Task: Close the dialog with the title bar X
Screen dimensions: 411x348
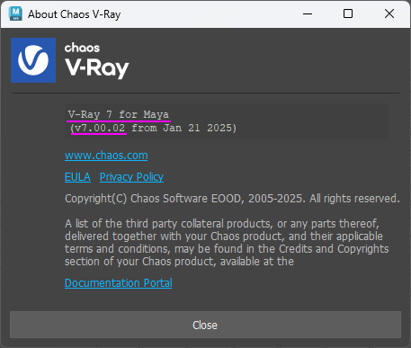Action: (389, 13)
